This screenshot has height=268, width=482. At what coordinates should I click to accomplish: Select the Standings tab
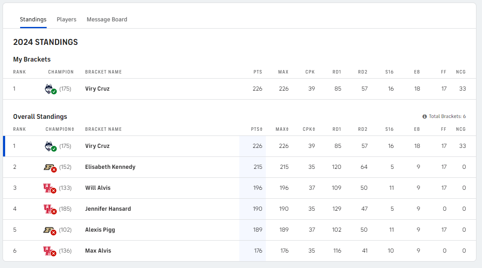[33, 19]
